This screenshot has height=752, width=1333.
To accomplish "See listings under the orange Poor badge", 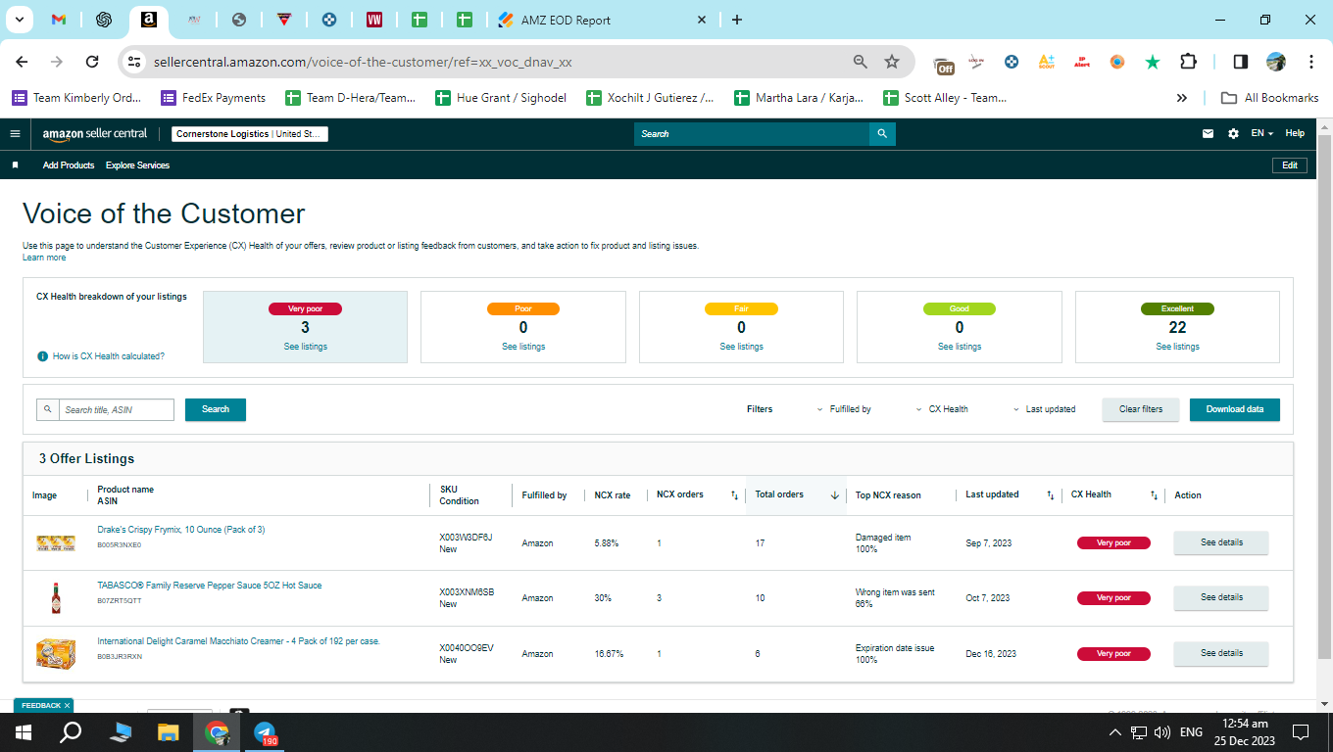I will pyautogui.click(x=523, y=347).
